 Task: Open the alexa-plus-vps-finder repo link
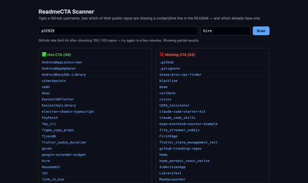pyautogui.click(x=180, y=74)
